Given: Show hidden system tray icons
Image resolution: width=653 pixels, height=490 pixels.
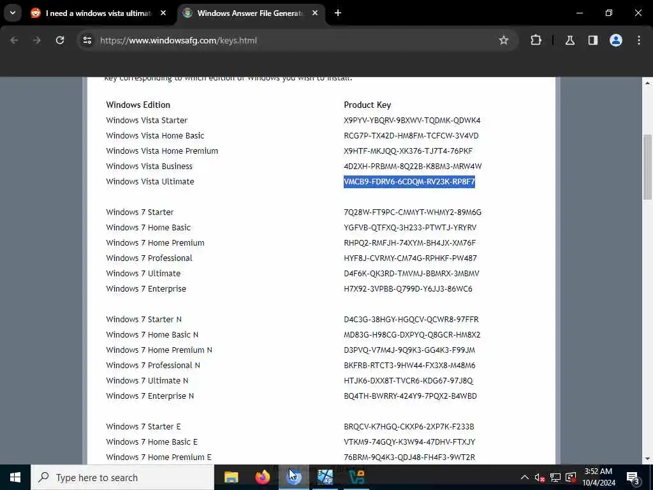Looking at the screenshot, I should (525, 477).
